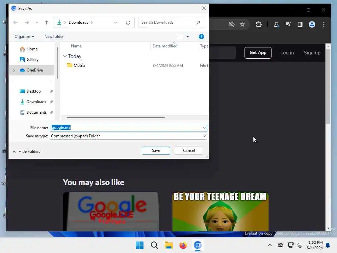337x253 pixels.
Task: Open File Explorer from the taskbar
Action: (169, 245)
